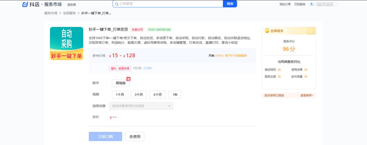Click the 服务榜单已揭晓 banner text
367x145 pixels.
point(274,95)
